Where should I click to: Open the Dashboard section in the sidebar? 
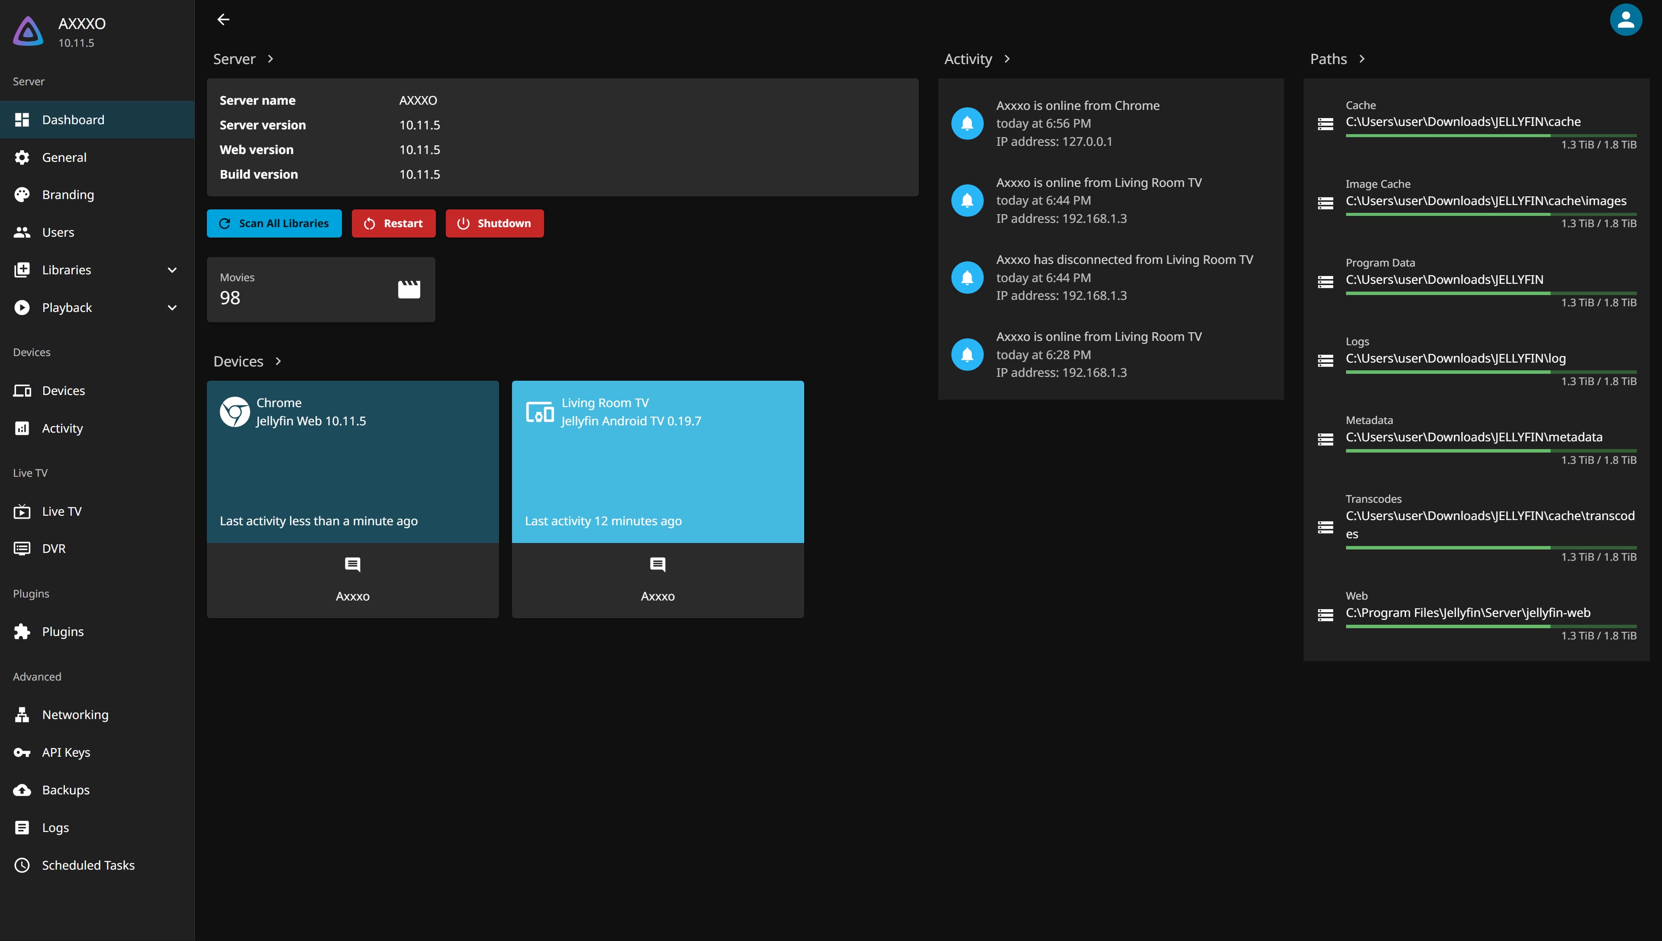point(73,119)
